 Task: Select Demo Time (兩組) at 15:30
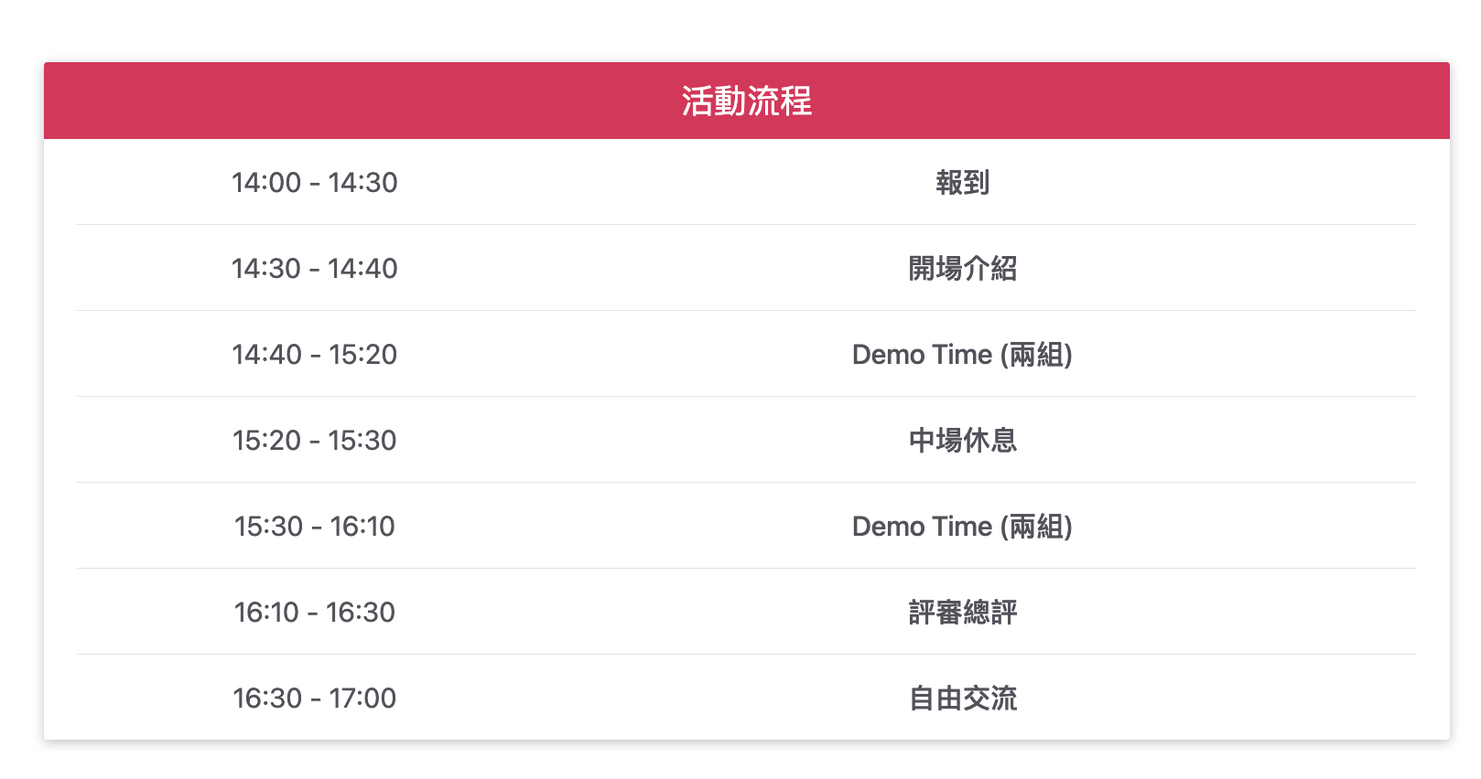click(x=961, y=527)
